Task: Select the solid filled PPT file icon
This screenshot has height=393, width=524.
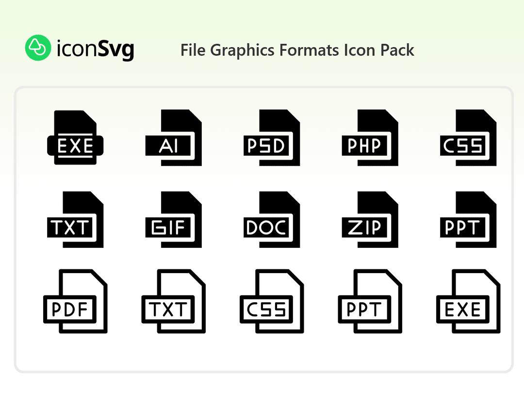Action: coord(468,220)
